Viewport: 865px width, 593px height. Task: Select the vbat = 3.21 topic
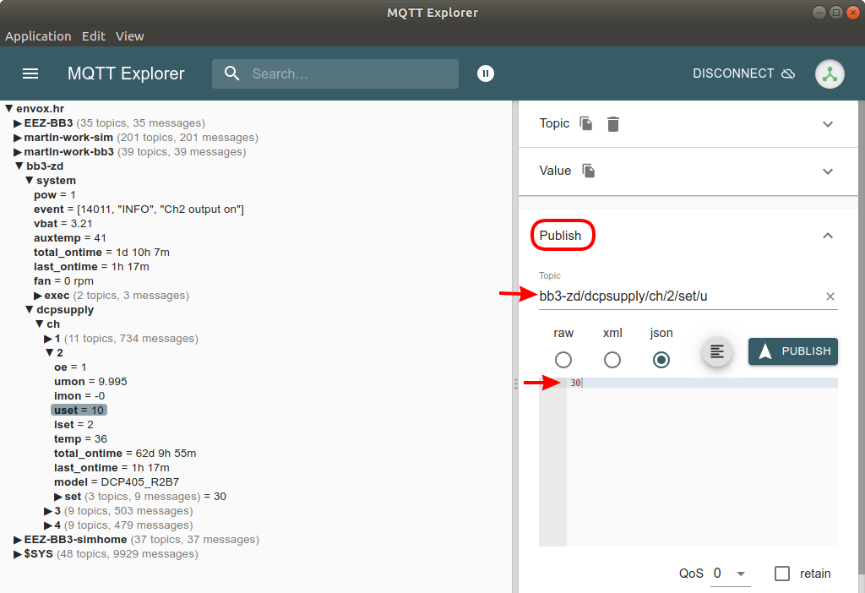click(63, 223)
